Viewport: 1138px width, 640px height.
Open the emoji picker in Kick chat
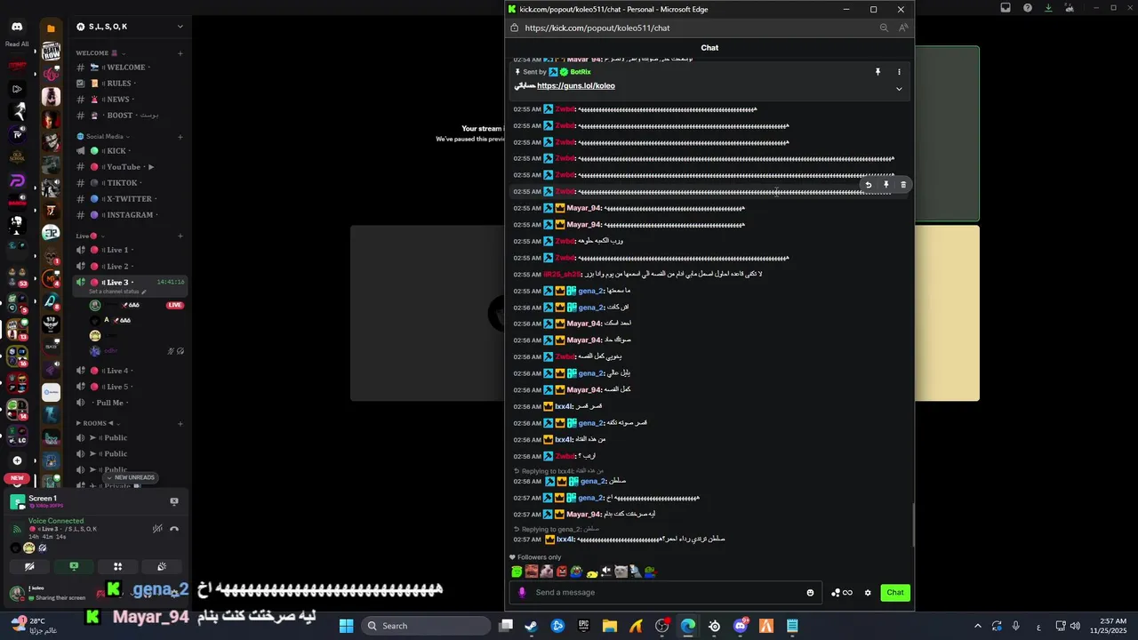click(x=810, y=593)
